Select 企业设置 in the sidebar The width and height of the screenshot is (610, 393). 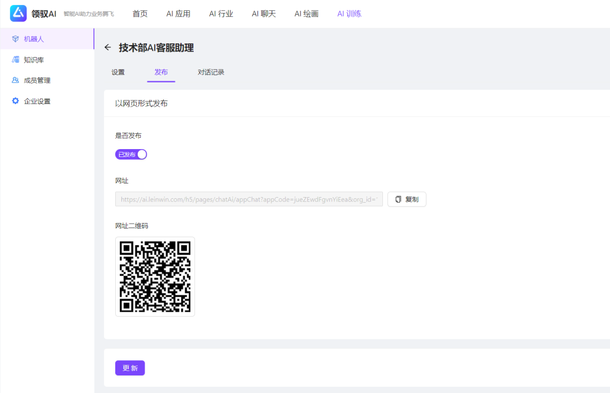pos(47,101)
